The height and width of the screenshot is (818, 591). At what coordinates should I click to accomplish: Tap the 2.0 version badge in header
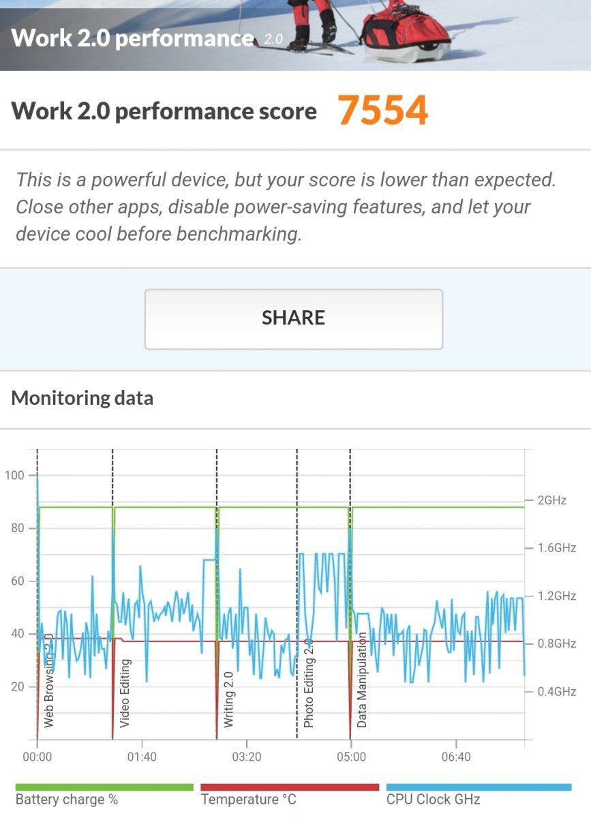coord(273,40)
